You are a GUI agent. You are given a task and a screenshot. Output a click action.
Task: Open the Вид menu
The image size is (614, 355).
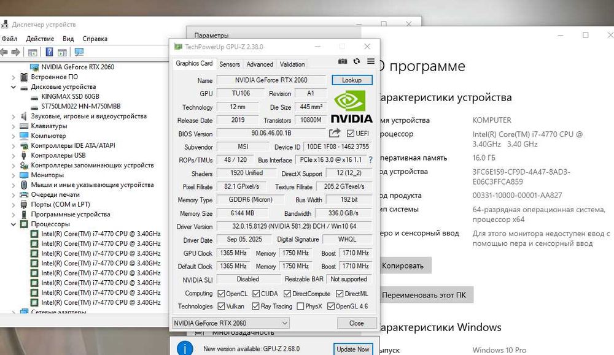click(x=68, y=39)
